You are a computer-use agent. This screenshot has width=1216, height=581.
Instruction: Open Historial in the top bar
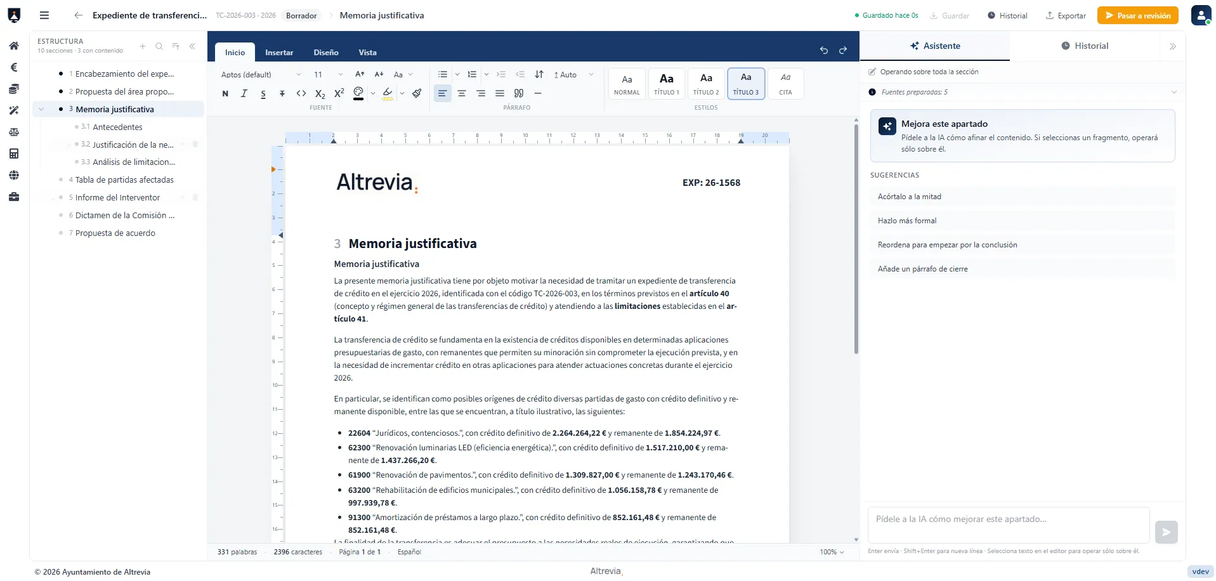tap(1007, 15)
